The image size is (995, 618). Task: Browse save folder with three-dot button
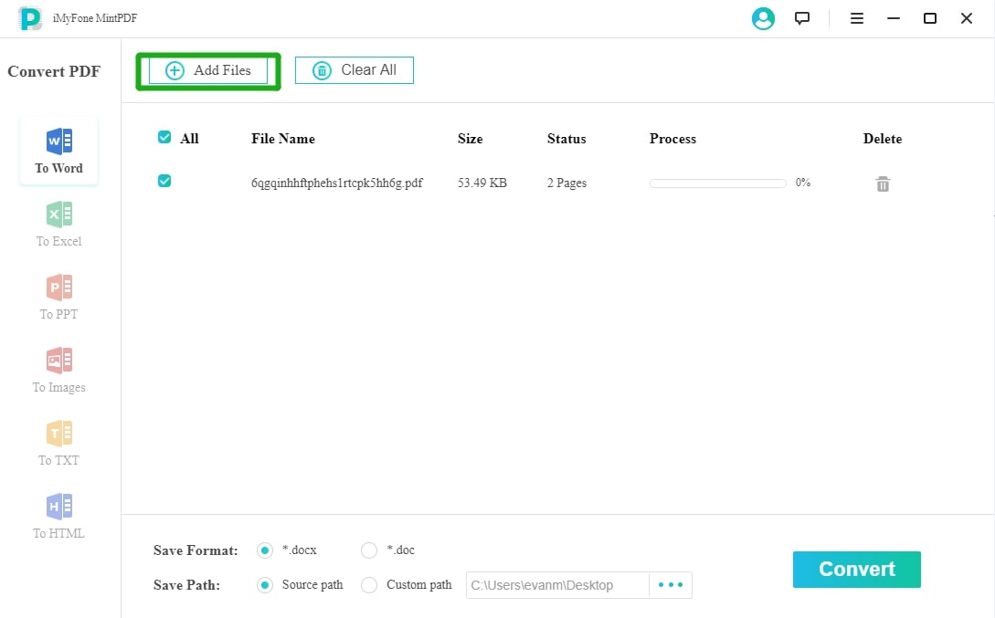671,585
